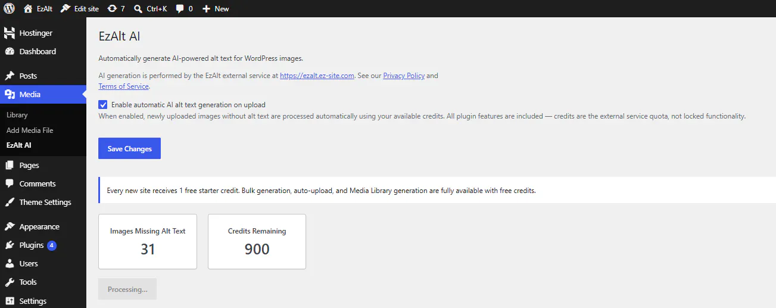
Task: Open the Terms of Service link
Action: [x=123, y=86]
